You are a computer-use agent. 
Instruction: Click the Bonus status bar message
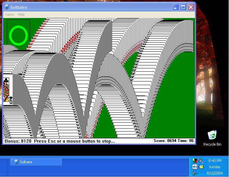(59, 141)
